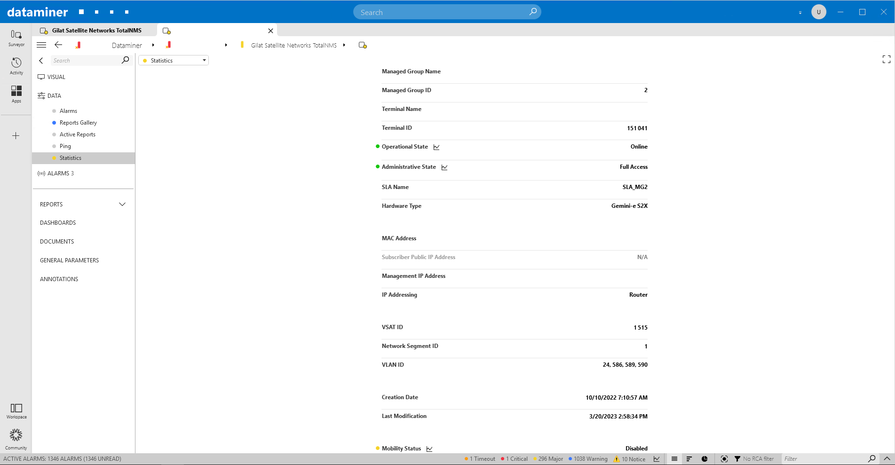Open the Community icon
This screenshot has width=895, height=465.
click(x=16, y=439)
